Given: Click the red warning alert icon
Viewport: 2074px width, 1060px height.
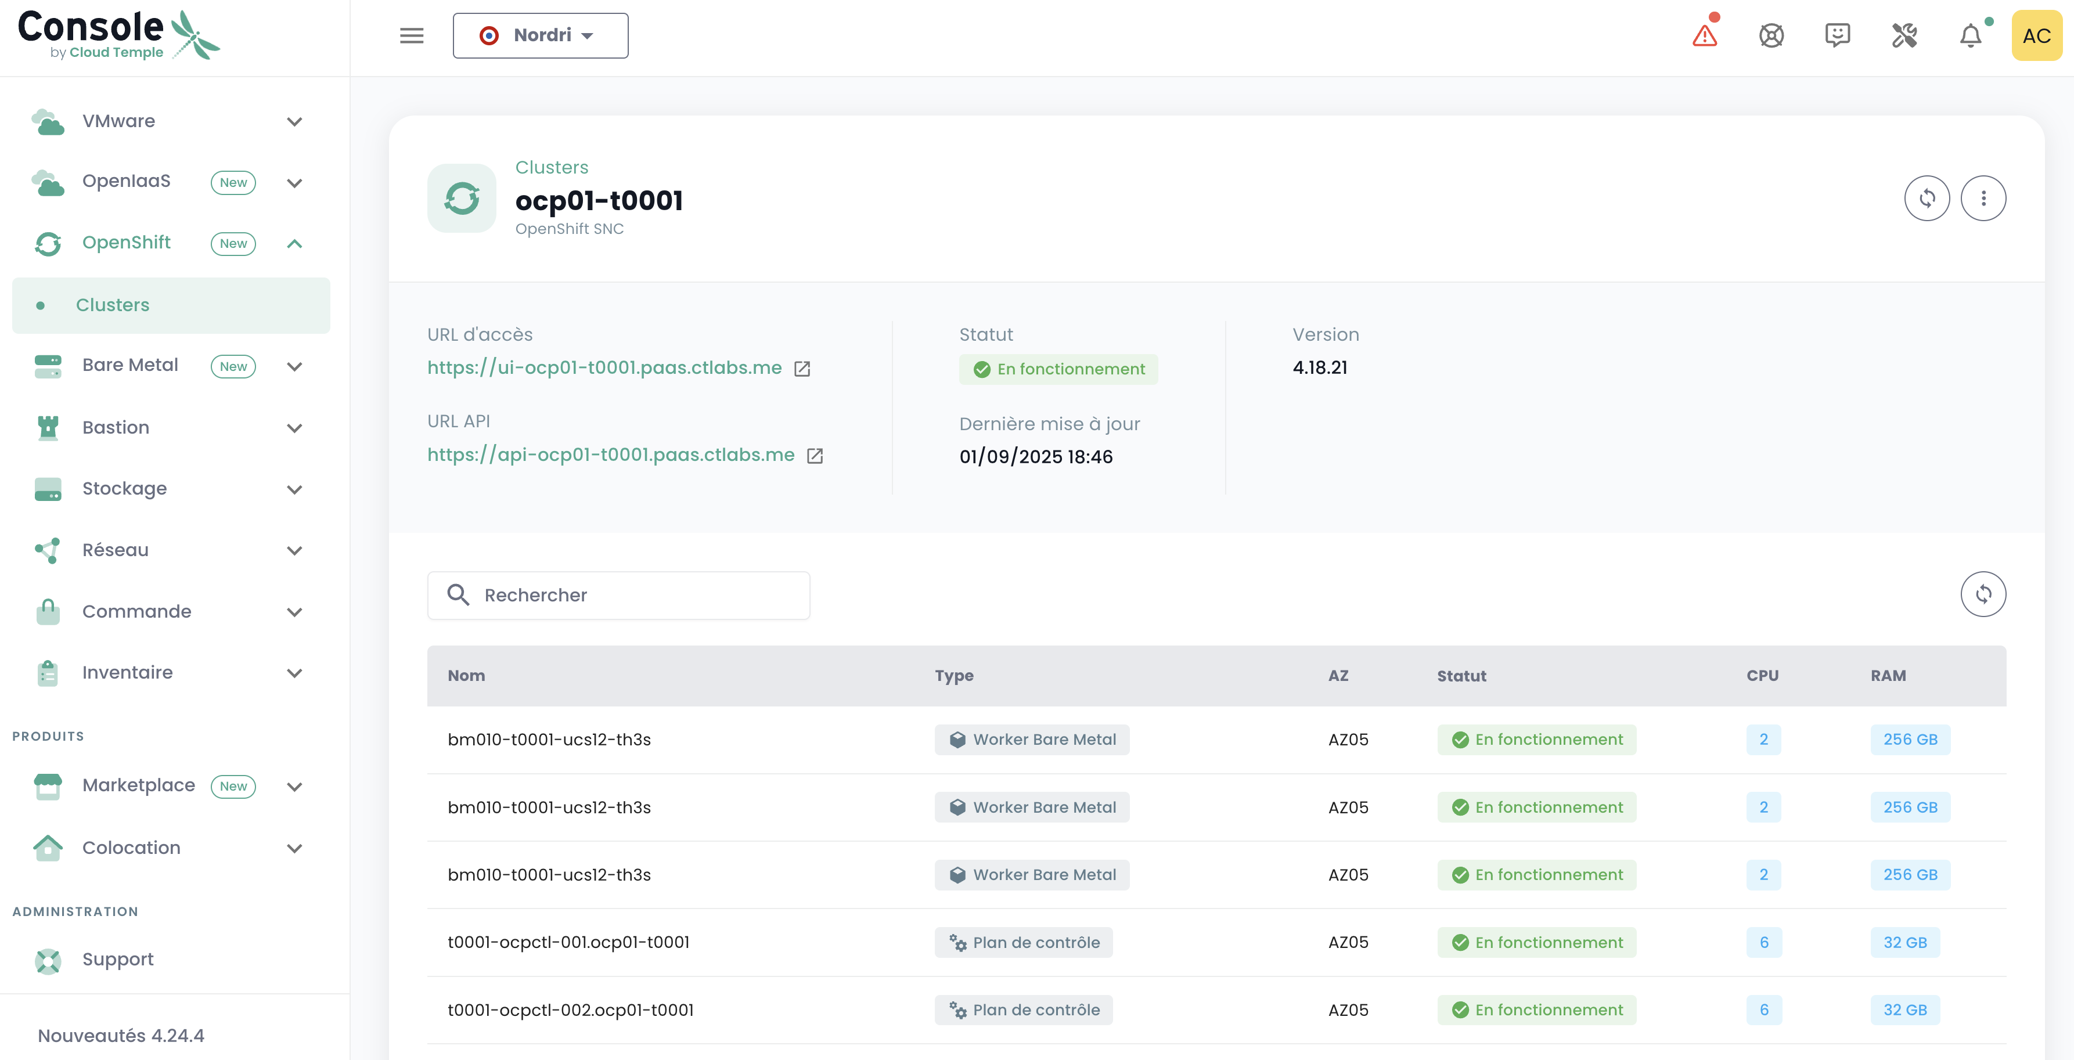Looking at the screenshot, I should pos(1705,35).
